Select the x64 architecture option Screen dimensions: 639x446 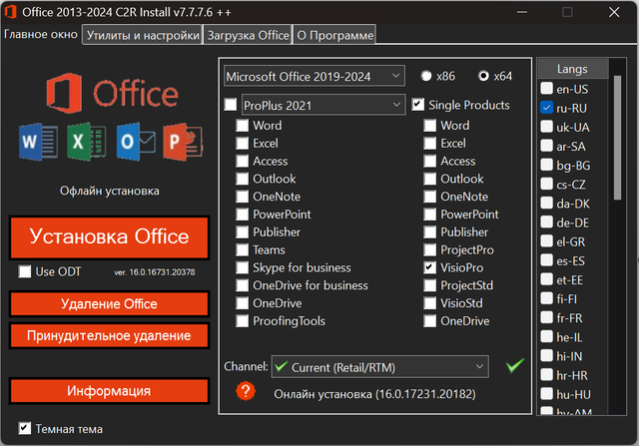pos(483,76)
